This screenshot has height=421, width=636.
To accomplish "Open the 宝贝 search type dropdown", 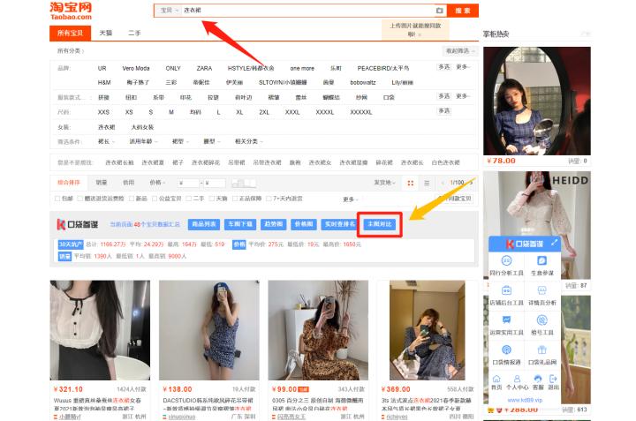I will click(x=169, y=11).
